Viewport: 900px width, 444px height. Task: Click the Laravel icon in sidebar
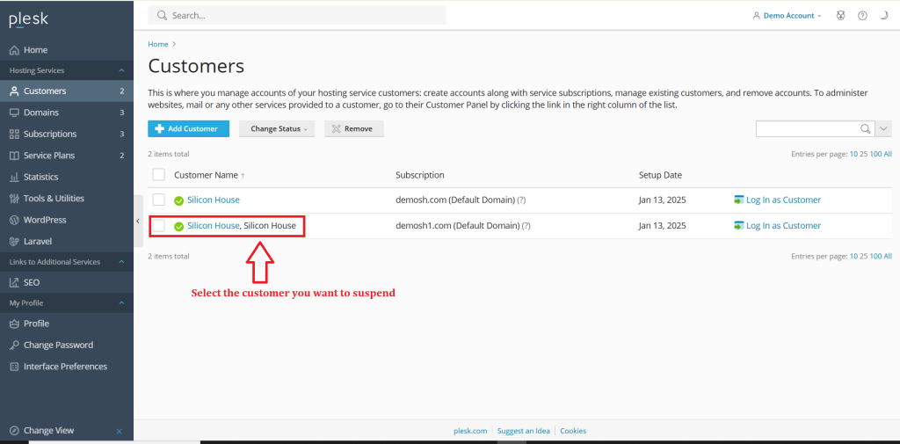(14, 241)
